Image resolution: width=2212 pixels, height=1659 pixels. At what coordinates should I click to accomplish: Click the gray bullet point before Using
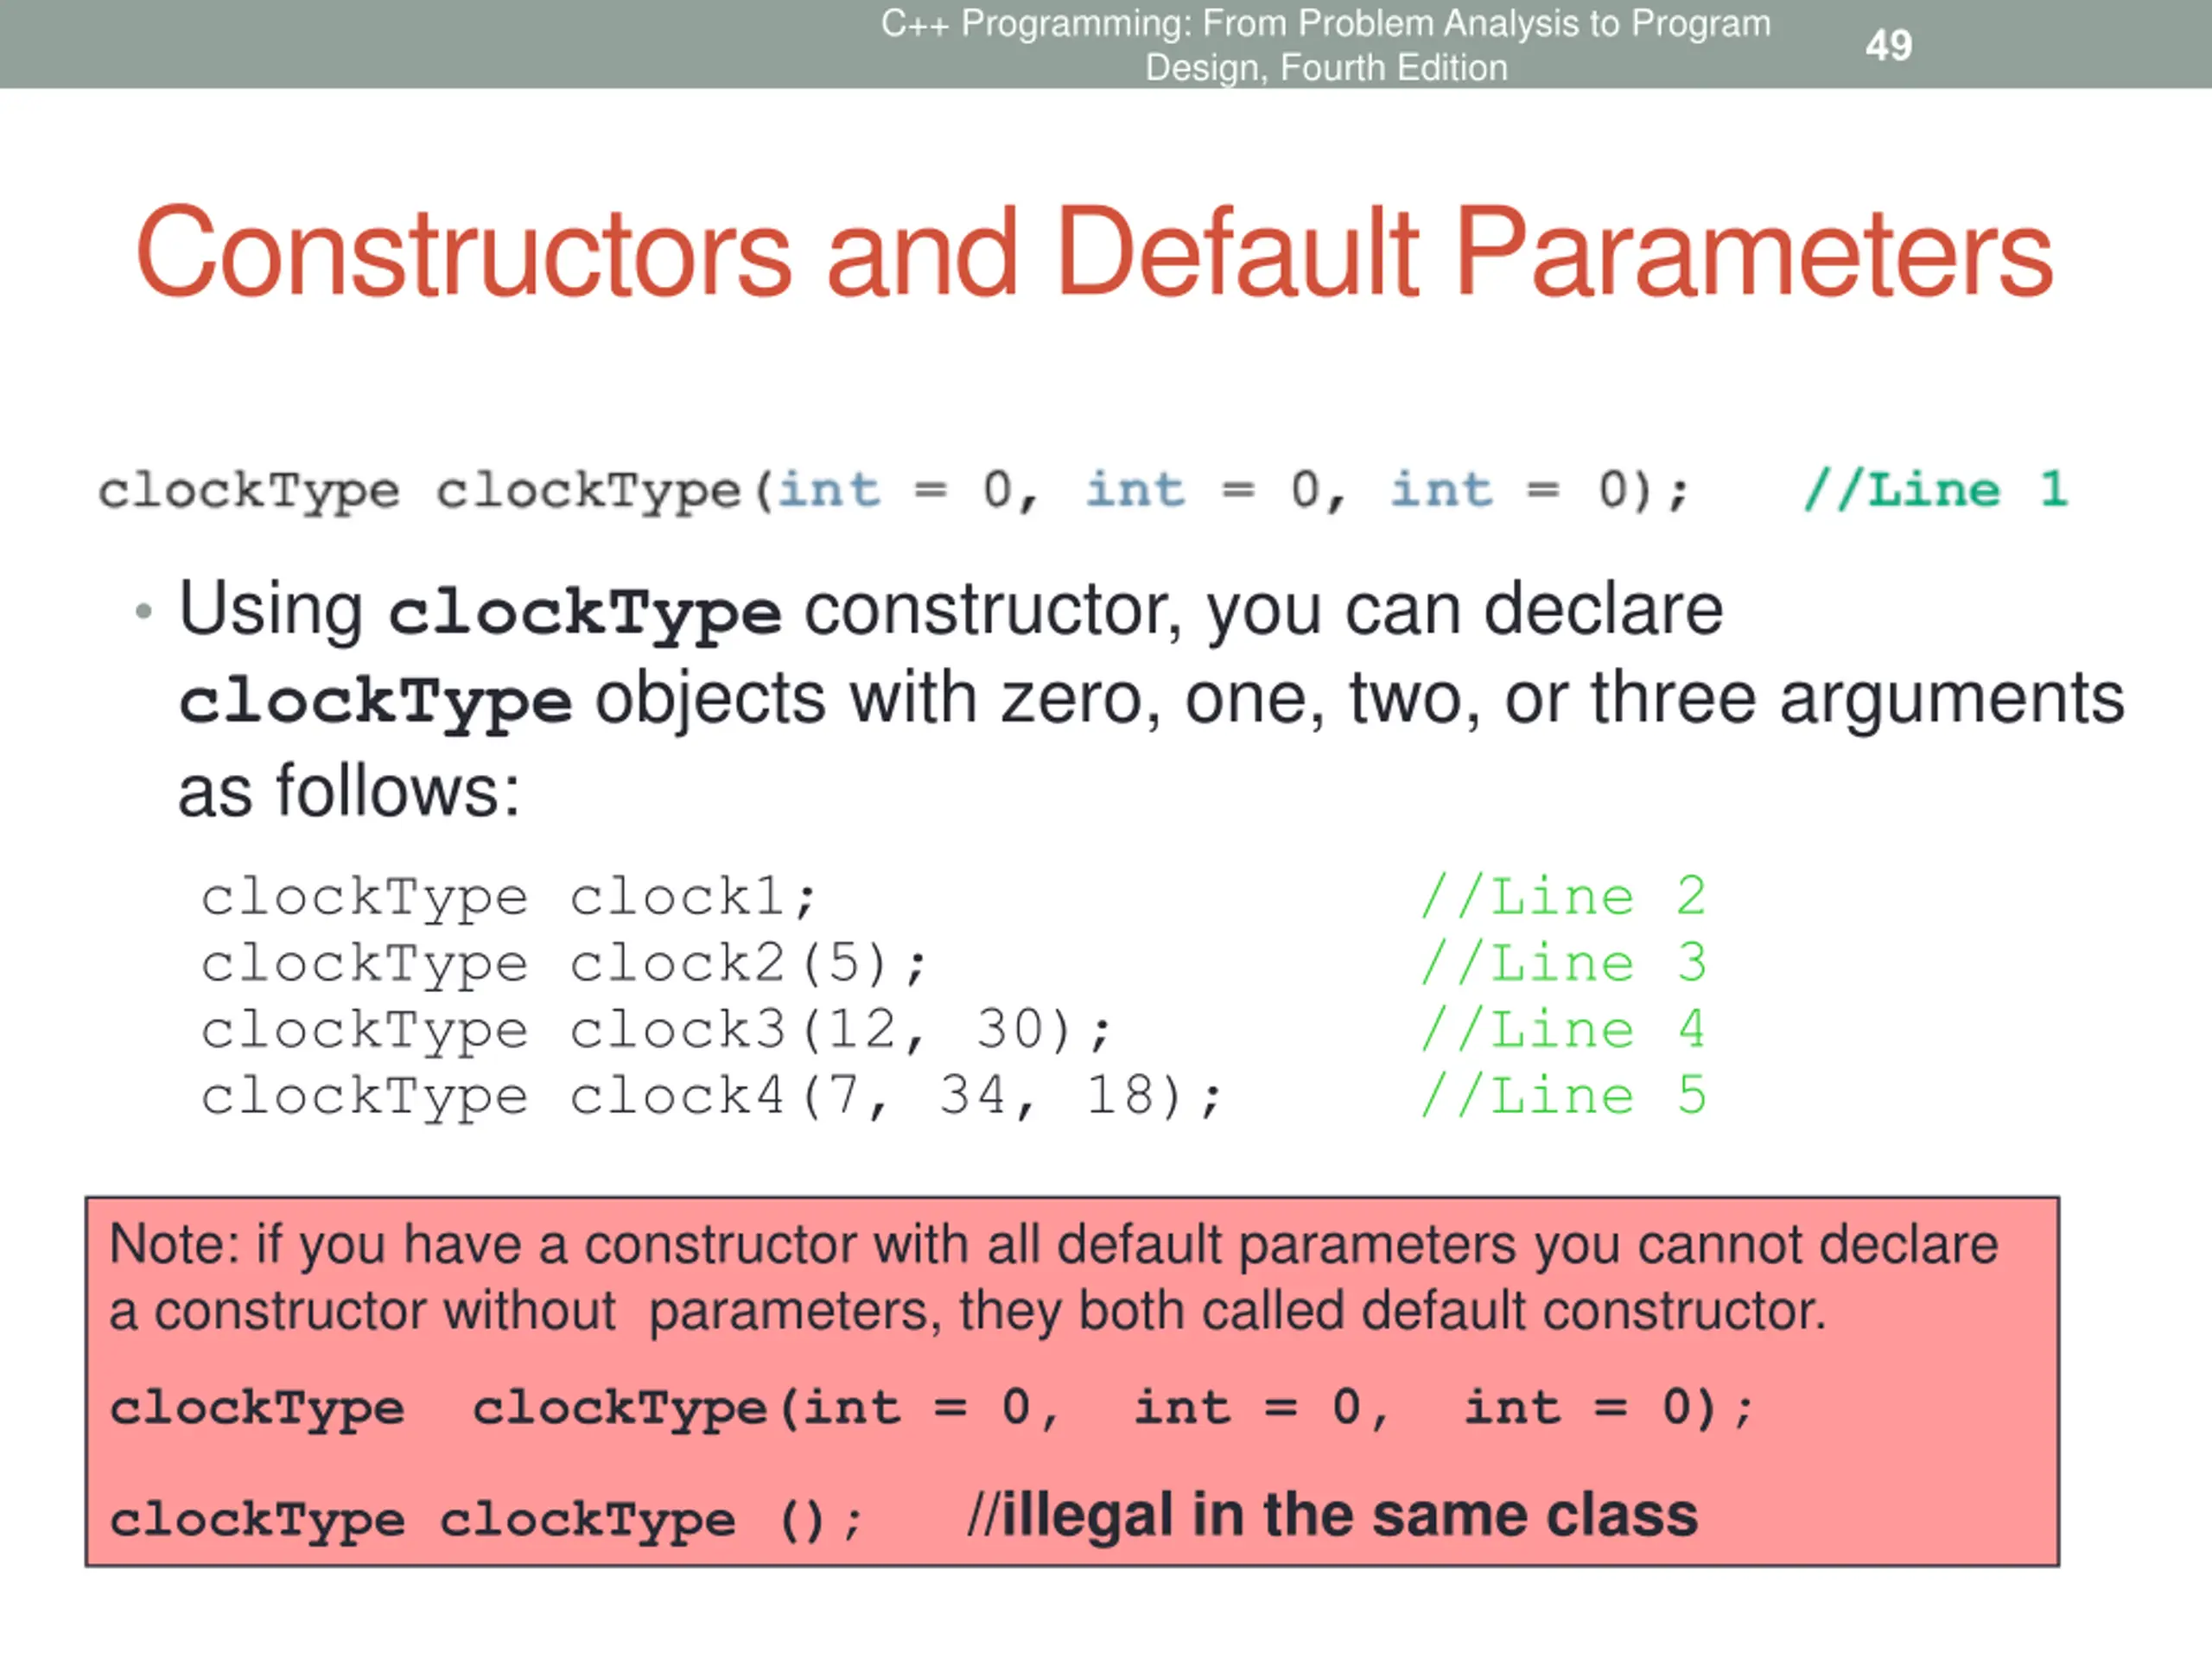coord(144,611)
